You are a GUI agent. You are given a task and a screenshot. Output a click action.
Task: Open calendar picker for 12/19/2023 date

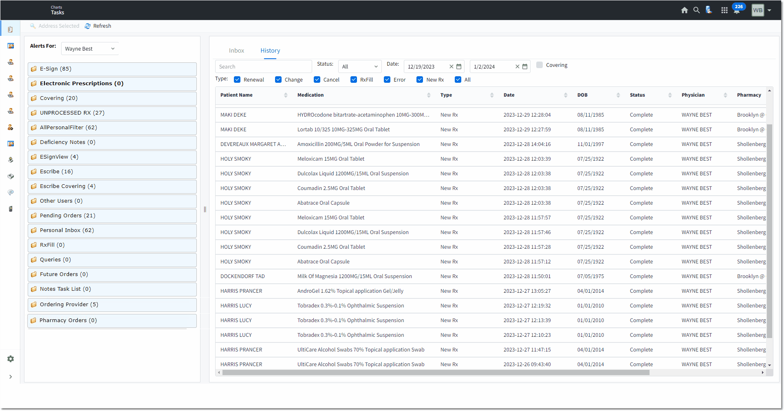[459, 66]
